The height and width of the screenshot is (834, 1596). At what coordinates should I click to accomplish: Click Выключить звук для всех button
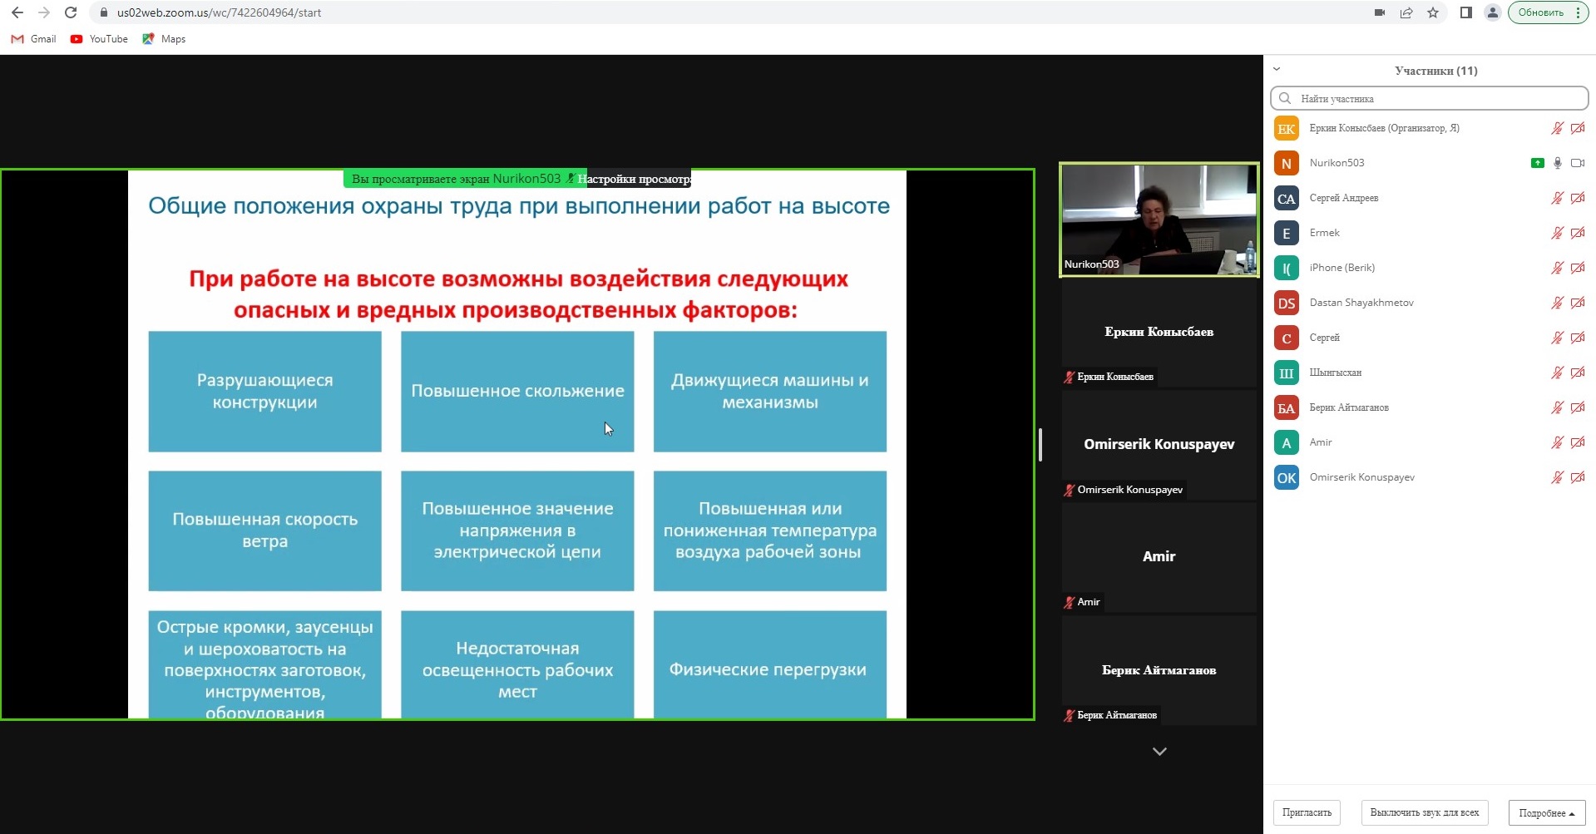click(1424, 812)
